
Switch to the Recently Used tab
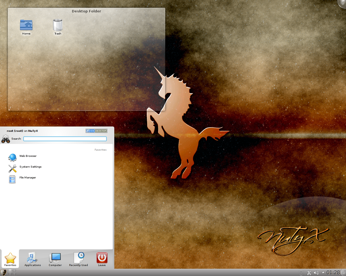(78, 259)
